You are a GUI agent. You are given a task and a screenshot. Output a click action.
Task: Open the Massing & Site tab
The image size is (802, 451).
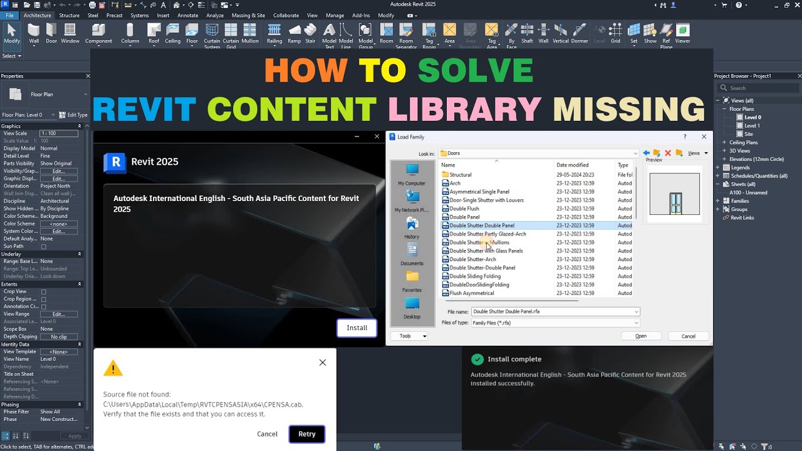(x=248, y=15)
